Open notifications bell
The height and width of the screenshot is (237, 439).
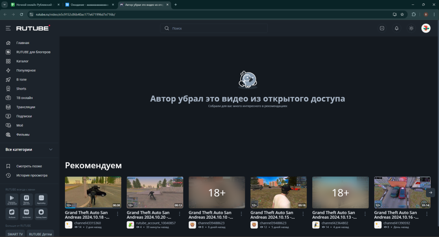click(396, 28)
